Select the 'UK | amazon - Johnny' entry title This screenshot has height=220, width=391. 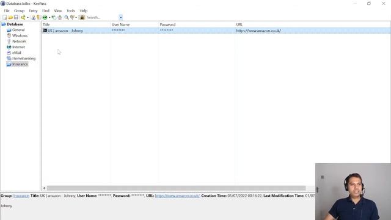pos(65,31)
